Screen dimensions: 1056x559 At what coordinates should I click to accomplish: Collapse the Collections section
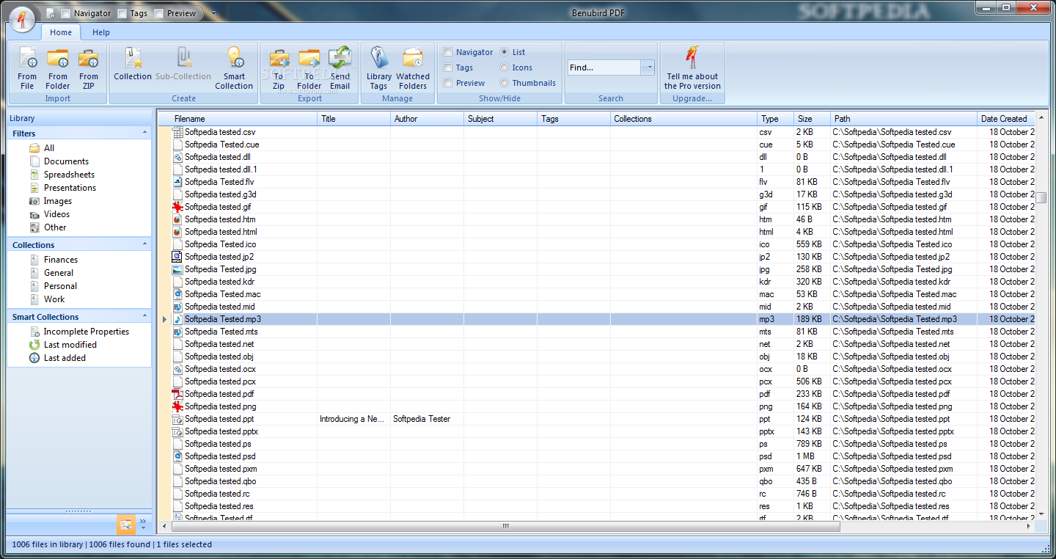[144, 244]
